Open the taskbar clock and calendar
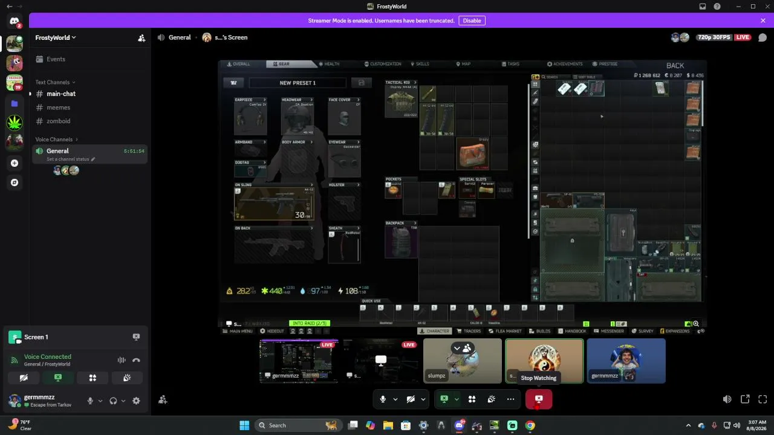The width and height of the screenshot is (774, 435). (x=757, y=425)
